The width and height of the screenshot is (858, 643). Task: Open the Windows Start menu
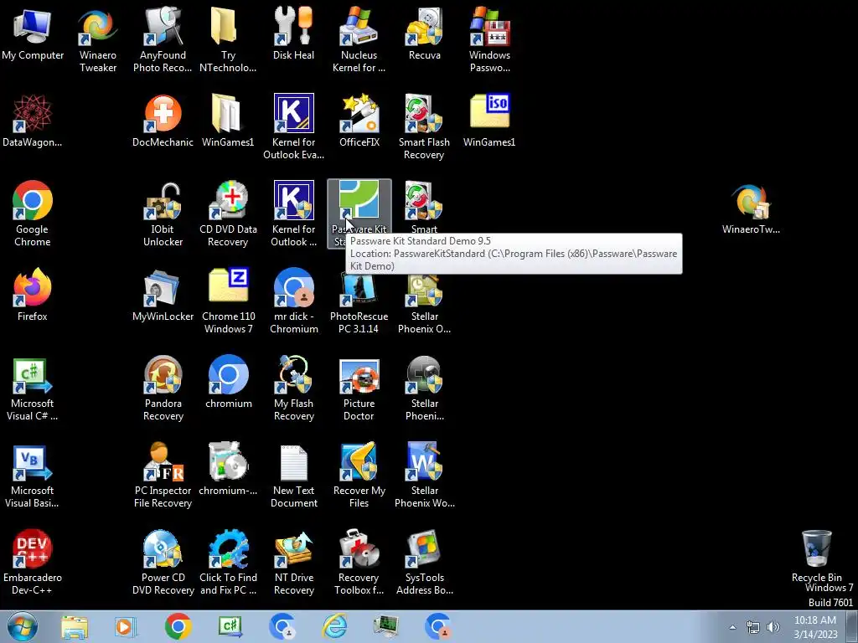(23, 626)
